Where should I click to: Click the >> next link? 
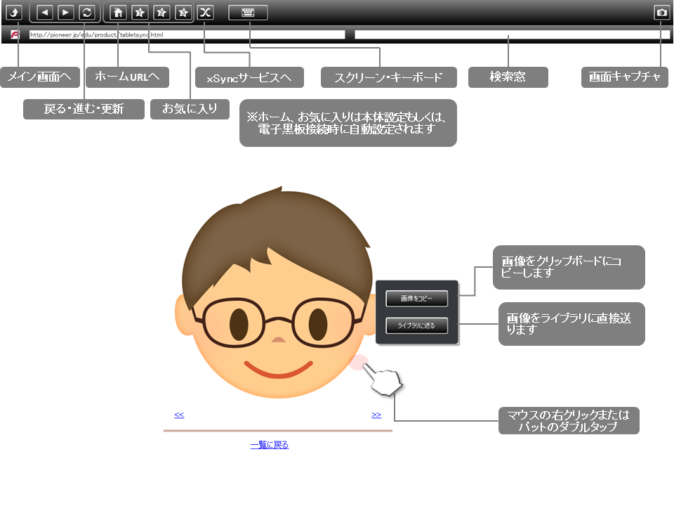point(376,415)
